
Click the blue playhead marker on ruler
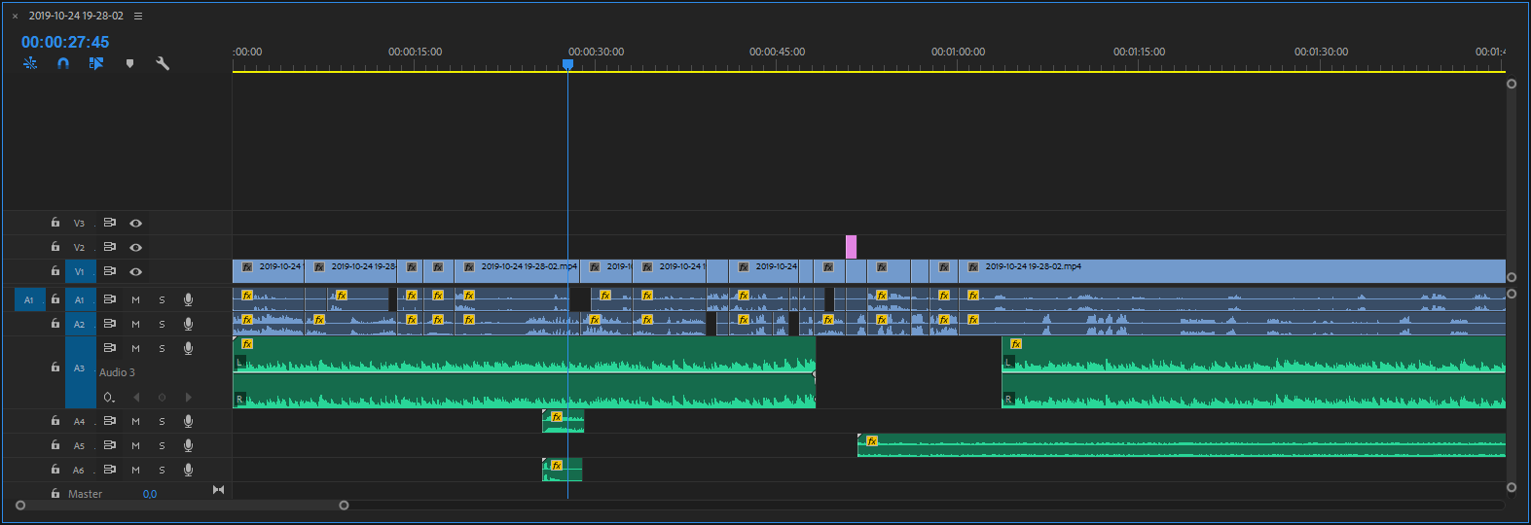[567, 64]
